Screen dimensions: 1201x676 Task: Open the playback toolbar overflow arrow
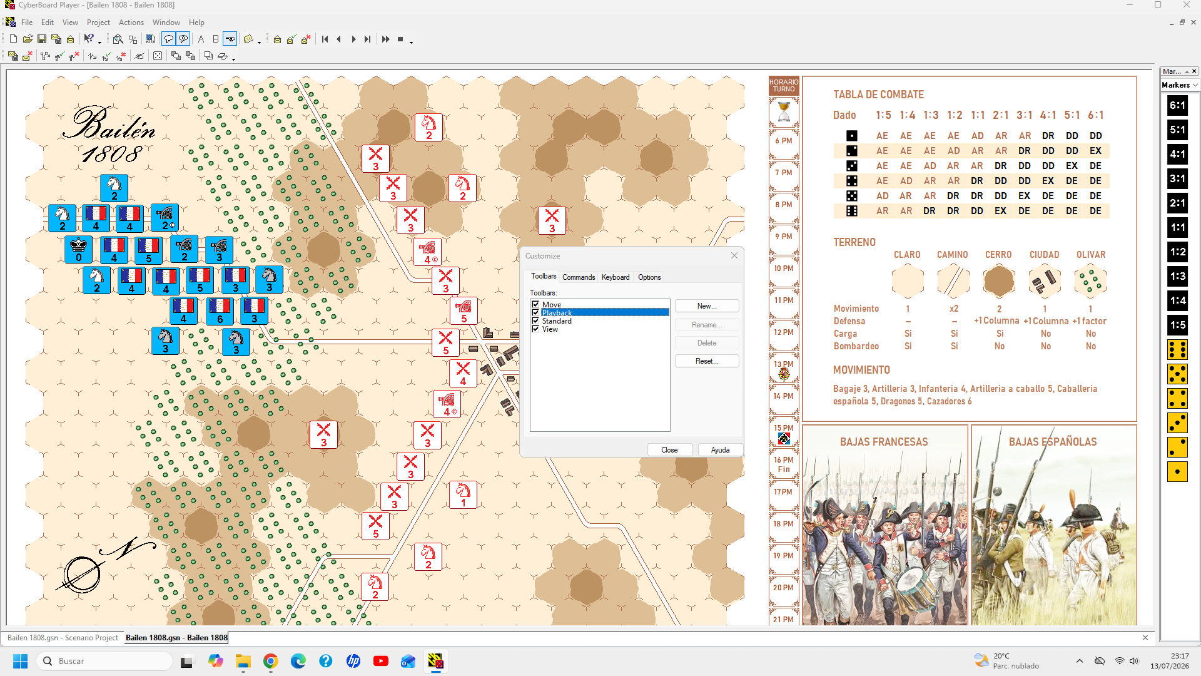coord(411,42)
